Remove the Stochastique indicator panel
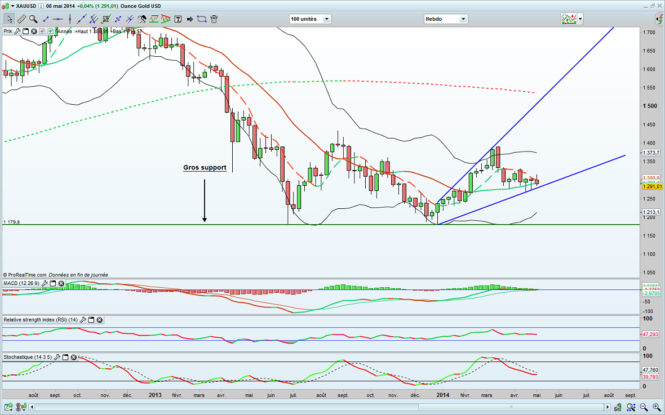Screen dimensions: 665x415 point(74,357)
